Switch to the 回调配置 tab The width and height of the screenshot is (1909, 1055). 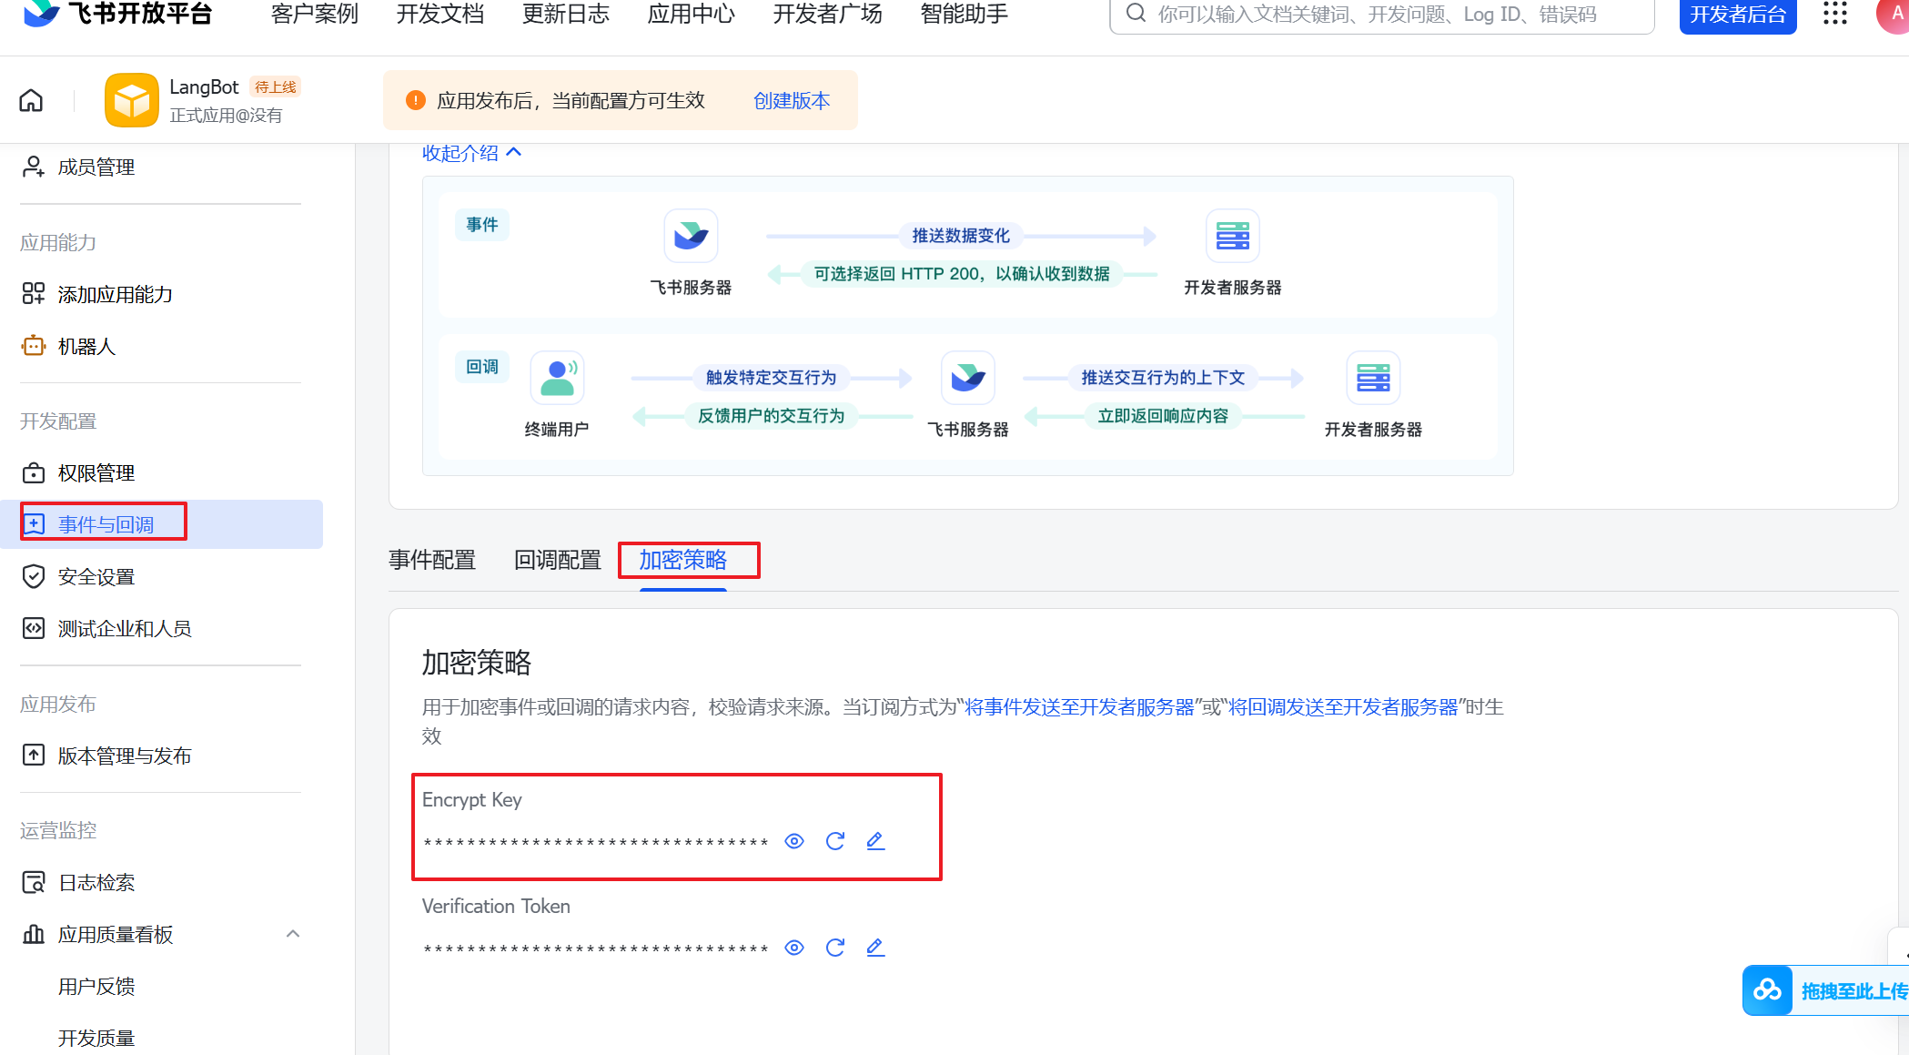point(557,560)
